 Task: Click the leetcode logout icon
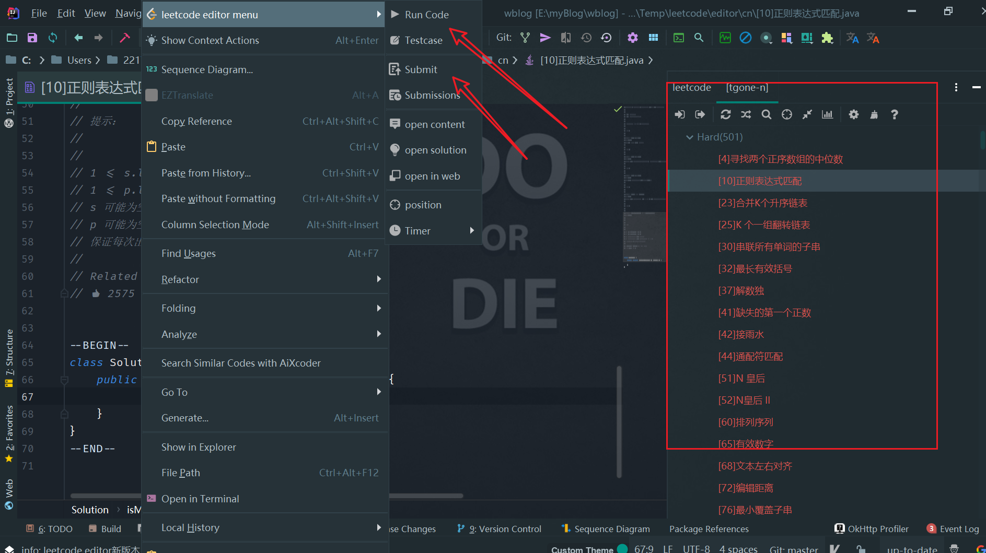coord(700,114)
